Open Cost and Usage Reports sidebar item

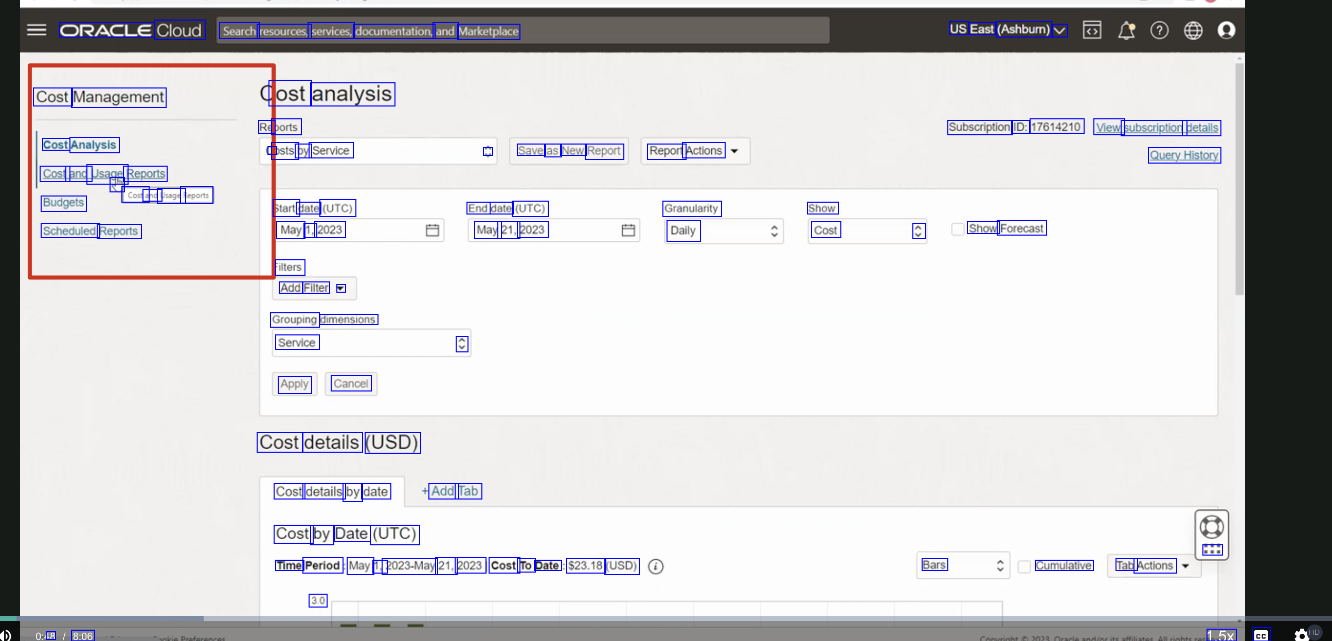click(x=103, y=173)
